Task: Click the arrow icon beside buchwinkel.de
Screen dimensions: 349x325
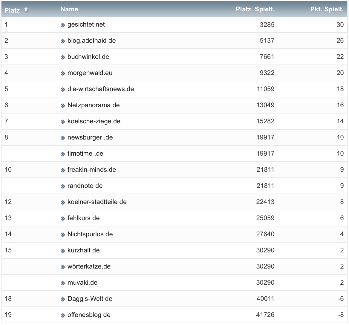Action: (x=63, y=57)
